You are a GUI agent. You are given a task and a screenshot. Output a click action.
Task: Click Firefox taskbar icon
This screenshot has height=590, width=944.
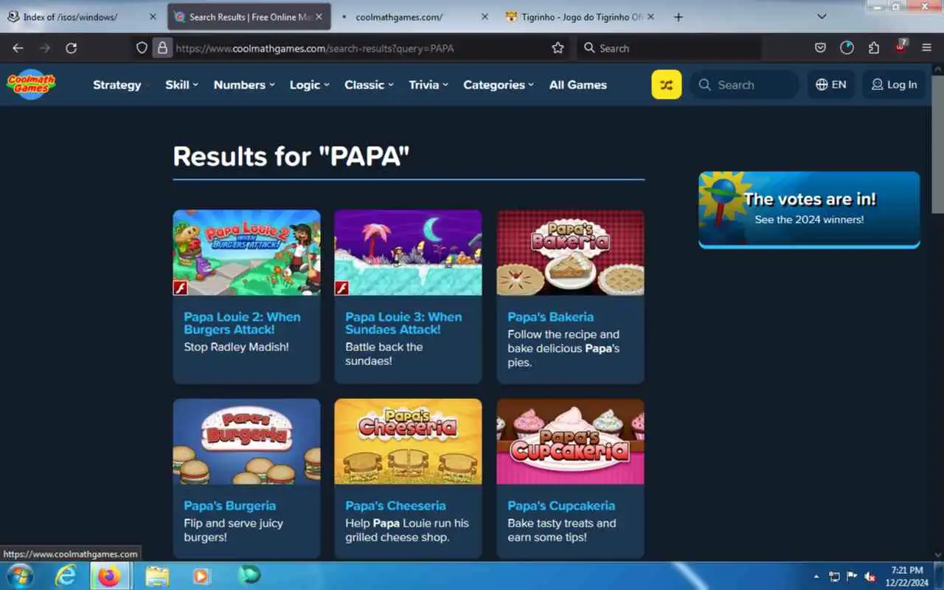point(109,576)
